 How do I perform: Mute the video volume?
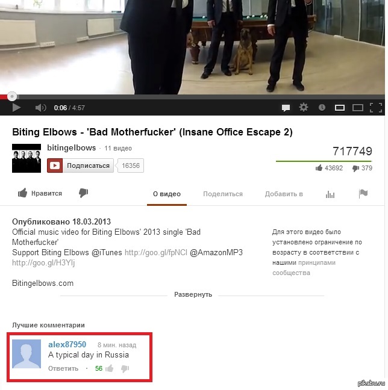coord(40,108)
